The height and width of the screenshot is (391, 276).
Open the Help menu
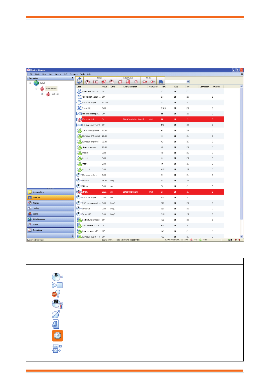pyautogui.click(x=89, y=74)
